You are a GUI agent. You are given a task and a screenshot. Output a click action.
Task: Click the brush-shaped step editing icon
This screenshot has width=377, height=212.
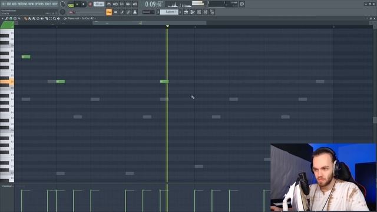pos(122,12)
